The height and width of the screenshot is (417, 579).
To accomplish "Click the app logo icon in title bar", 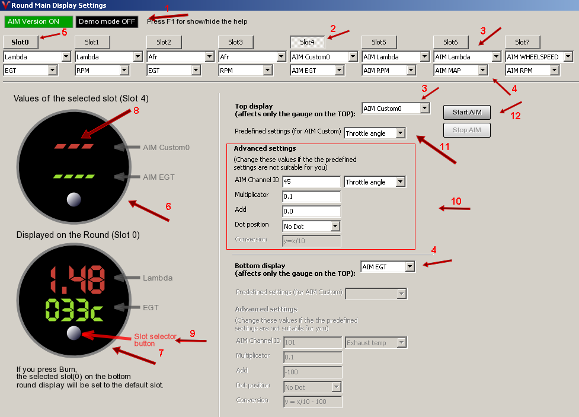I will click(6, 5).
